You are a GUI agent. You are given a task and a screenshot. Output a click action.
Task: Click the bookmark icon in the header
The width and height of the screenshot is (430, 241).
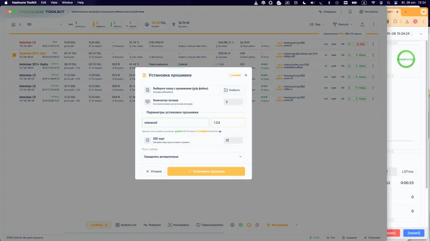[350, 12]
